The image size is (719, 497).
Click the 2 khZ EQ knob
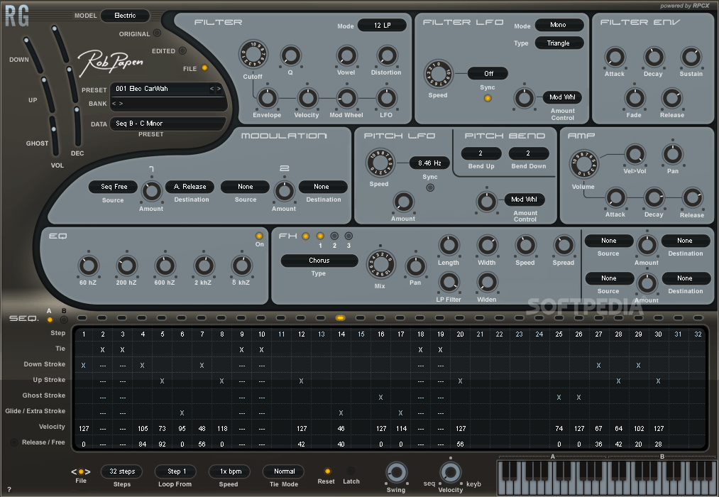204,266
